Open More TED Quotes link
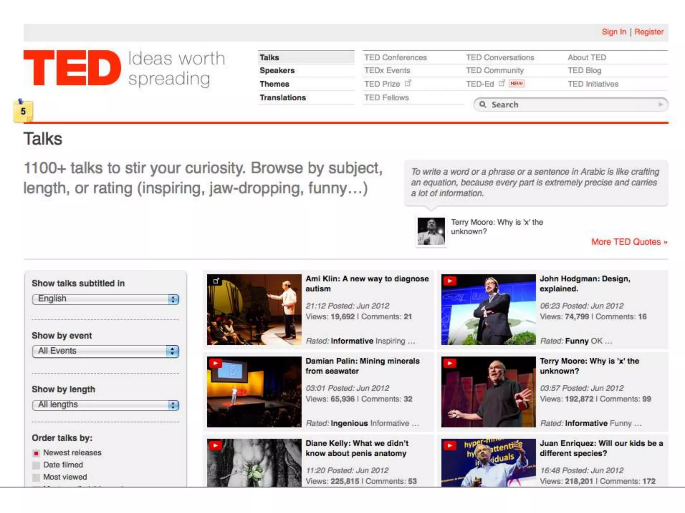The width and height of the screenshot is (685, 513). click(x=629, y=242)
